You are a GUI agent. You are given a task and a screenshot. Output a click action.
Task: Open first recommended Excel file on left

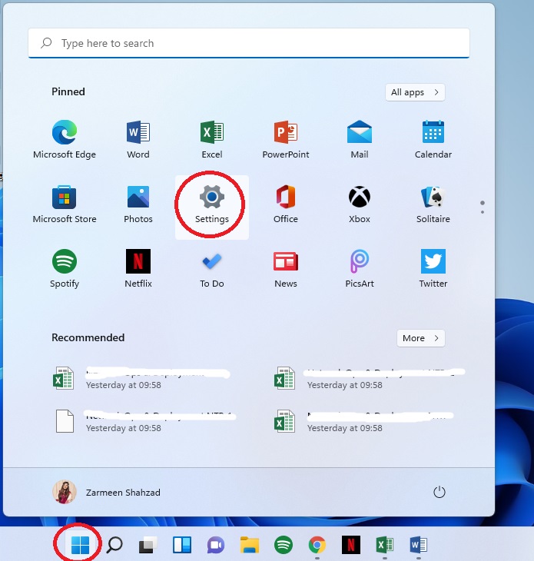pyautogui.click(x=141, y=379)
